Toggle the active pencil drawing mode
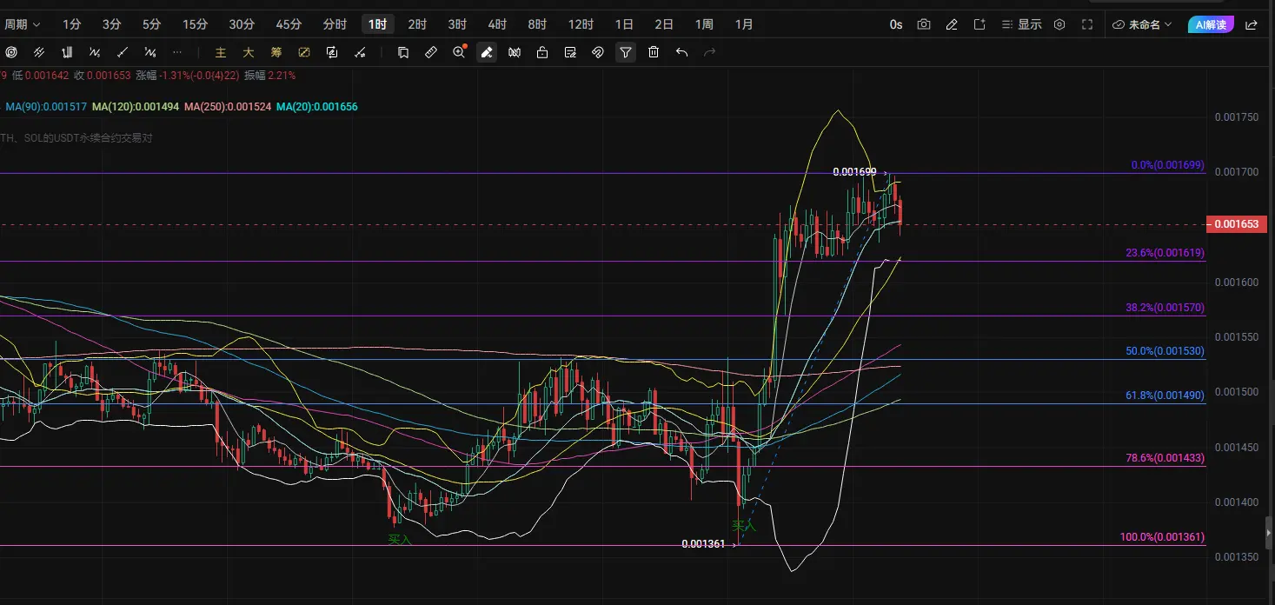Screen dimensions: 1275x605 (x=487, y=52)
